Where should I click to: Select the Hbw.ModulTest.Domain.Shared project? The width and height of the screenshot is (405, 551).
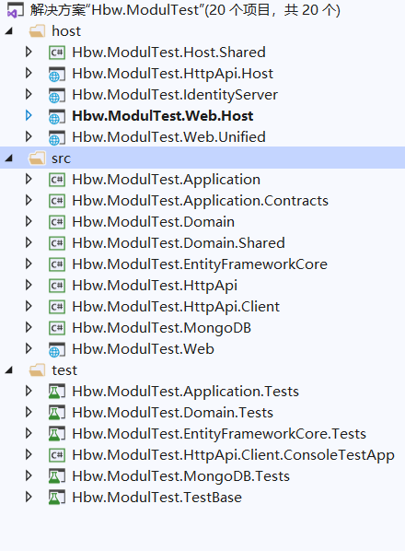[179, 243]
